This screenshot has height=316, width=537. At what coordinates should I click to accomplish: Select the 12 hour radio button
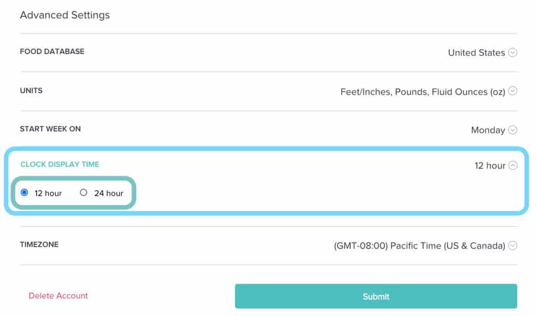click(24, 193)
